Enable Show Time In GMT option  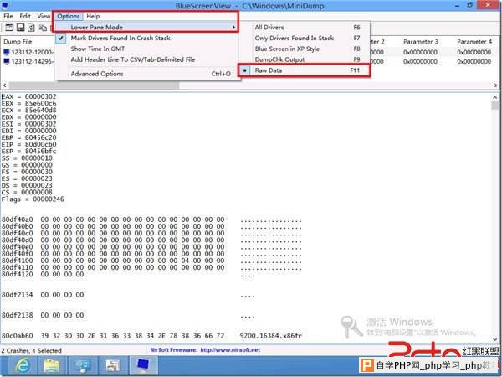coord(147,49)
